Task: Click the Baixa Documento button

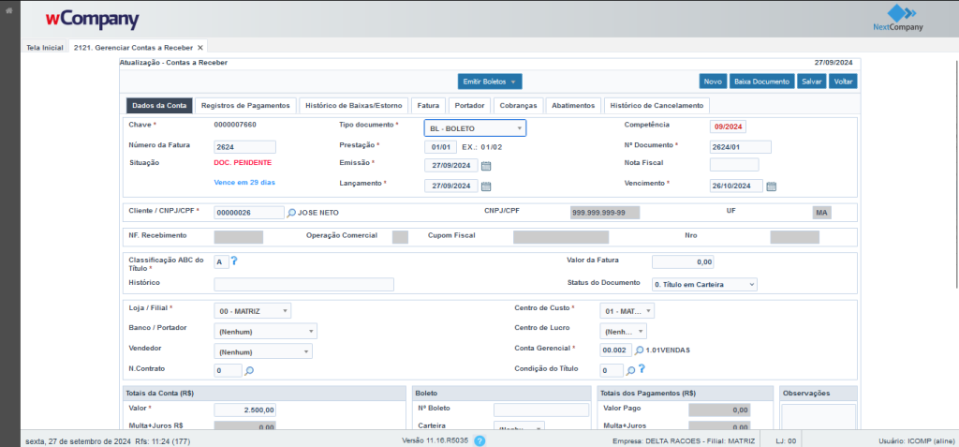Action: (x=761, y=82)
